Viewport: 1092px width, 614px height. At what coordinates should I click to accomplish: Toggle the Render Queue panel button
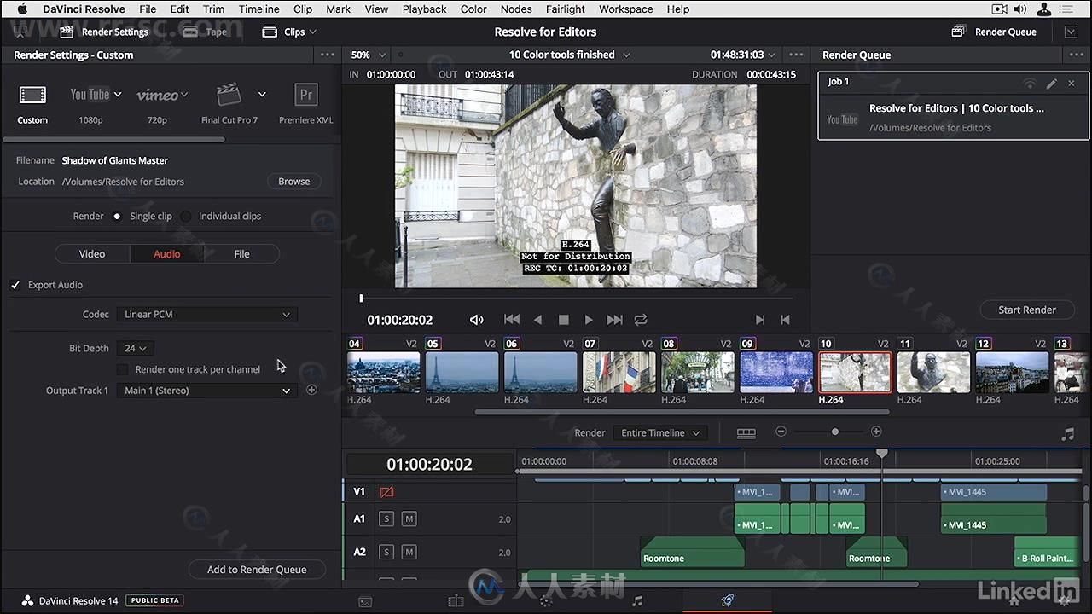coord(995,32)
